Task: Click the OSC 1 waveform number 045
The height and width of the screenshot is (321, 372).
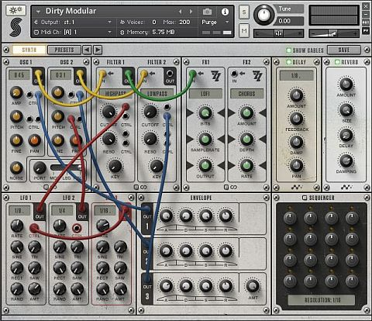Action: [x=19, y=75]
